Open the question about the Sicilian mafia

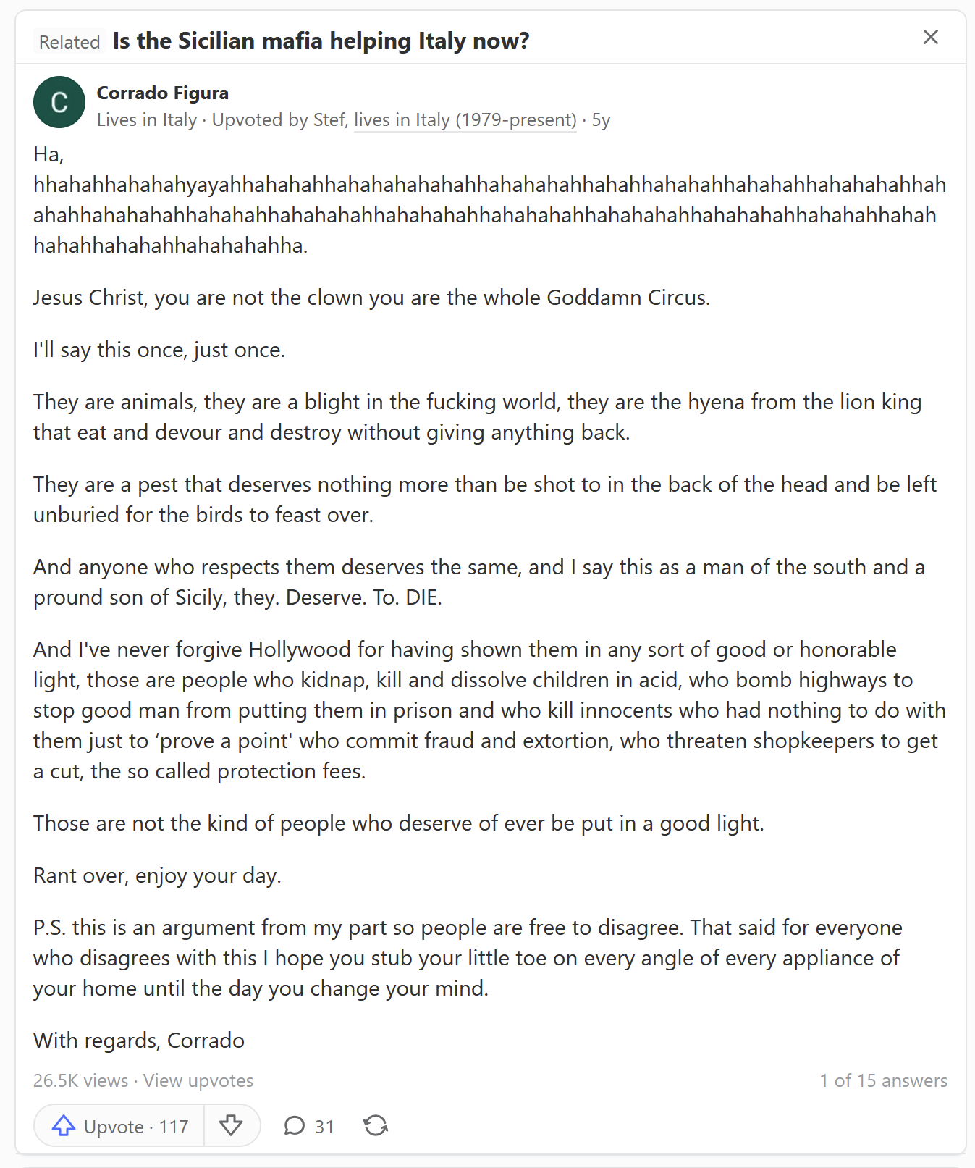321,41
